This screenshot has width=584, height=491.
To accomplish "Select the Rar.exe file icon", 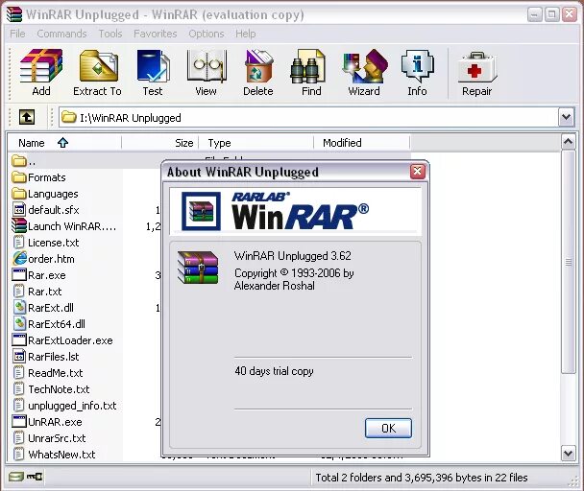I will click(x=19, y=275).
